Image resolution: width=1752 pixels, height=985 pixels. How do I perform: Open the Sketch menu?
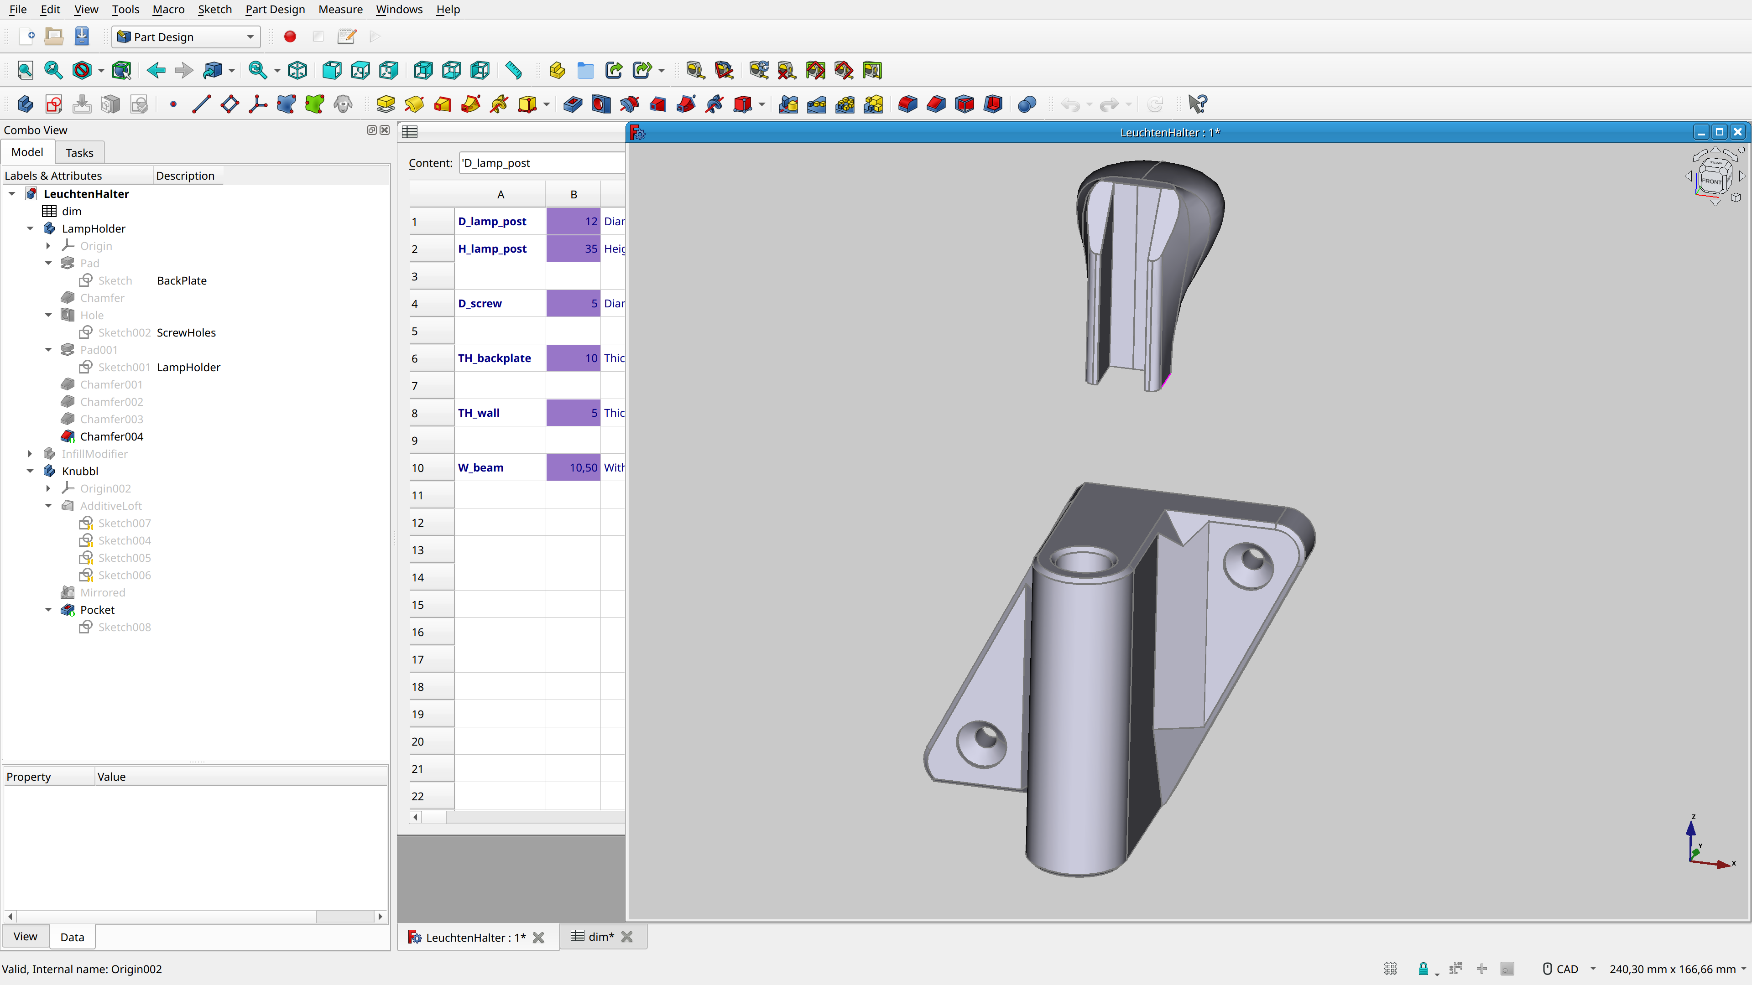(x=214, y=10)
